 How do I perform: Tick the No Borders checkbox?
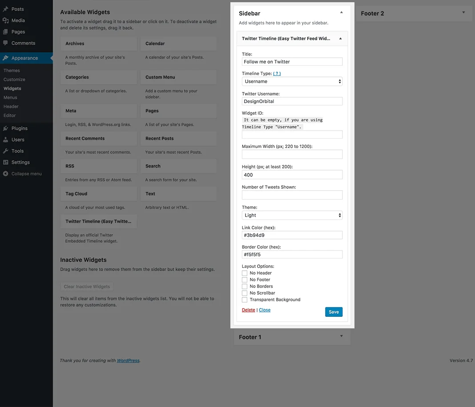[x=245, y=286]
